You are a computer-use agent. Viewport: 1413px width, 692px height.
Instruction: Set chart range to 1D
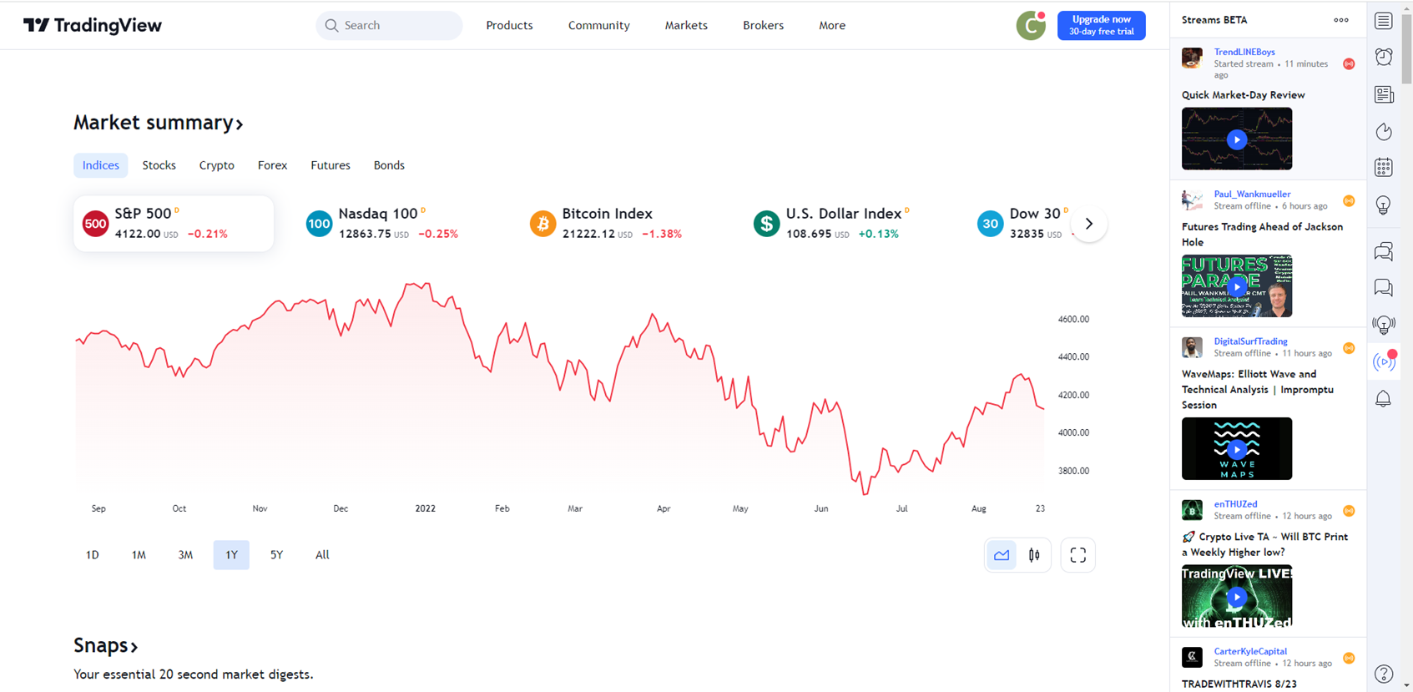click(x=93, y=555)
